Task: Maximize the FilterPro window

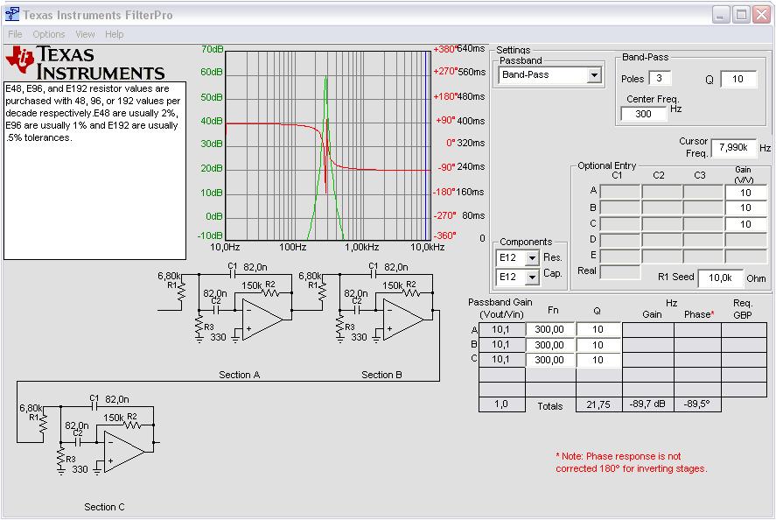Action: pyautogui.click(x=741, y=15)
